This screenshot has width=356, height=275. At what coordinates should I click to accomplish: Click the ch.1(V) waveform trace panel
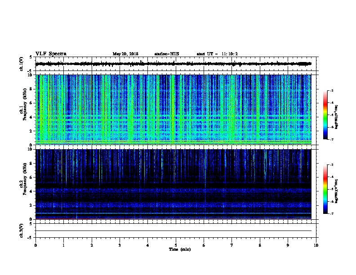click(176, 64)
